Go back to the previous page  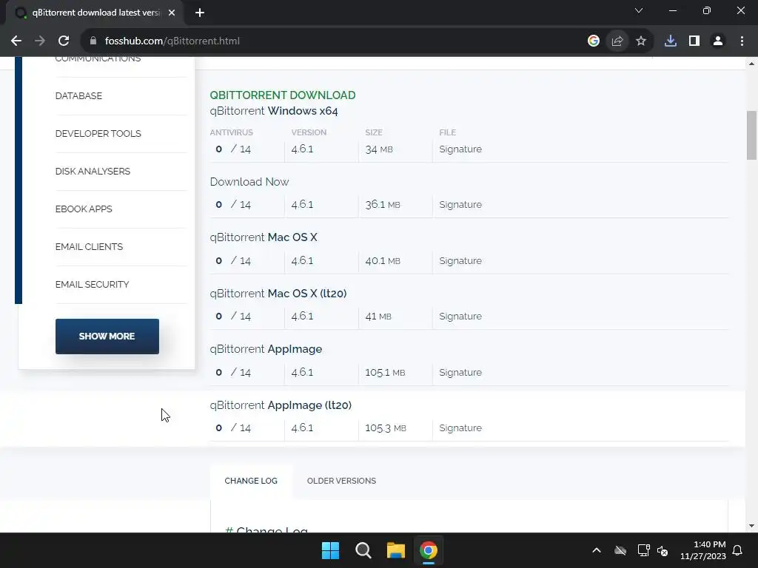(x=16, y=41)
